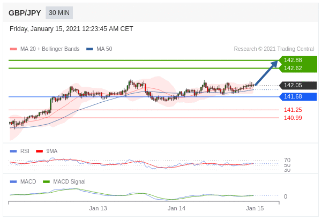Click the MACD Signal green marker
This screenshot has width=322, height=220.
(47, 181)
